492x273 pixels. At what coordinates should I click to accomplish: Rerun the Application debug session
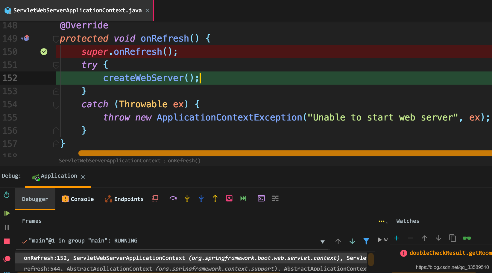click(7, 195)
